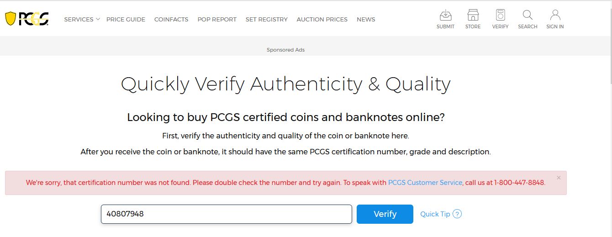
Task: Open the Price Guide menu item
Action: point(126,19)
